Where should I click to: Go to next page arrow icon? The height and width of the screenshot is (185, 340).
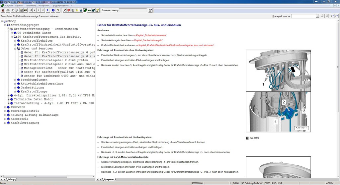click(x=39, y=10)
